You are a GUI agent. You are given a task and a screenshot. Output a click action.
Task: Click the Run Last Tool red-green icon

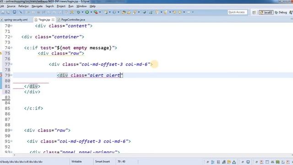coord(96,12)
